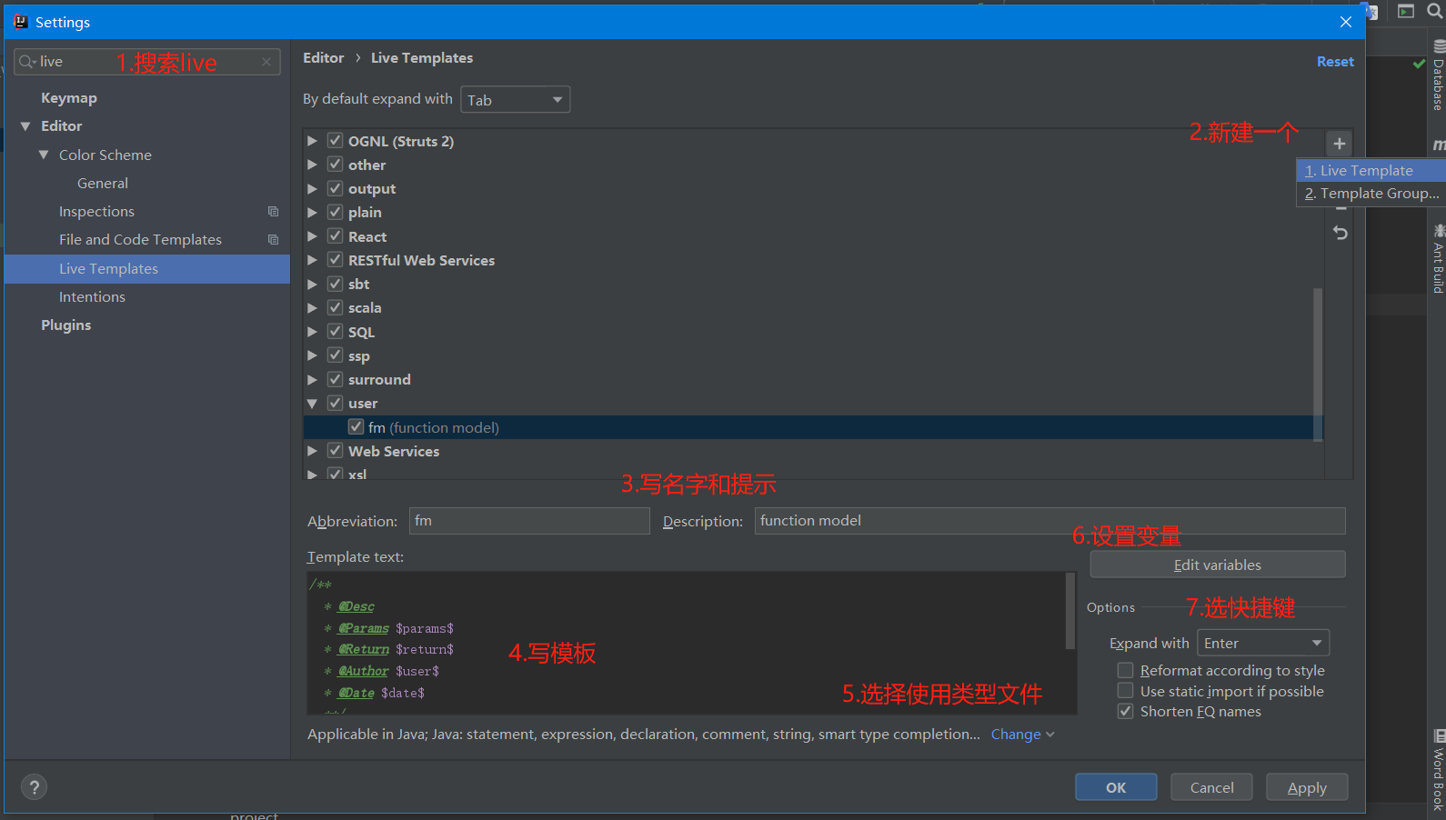
Task: Expand the Web Services template group
Action: (x=312, y=451)
